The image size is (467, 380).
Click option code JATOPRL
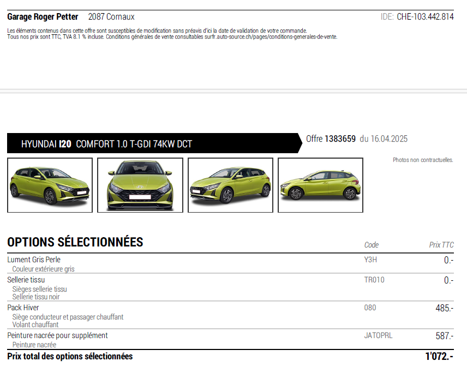pos(378,335)
